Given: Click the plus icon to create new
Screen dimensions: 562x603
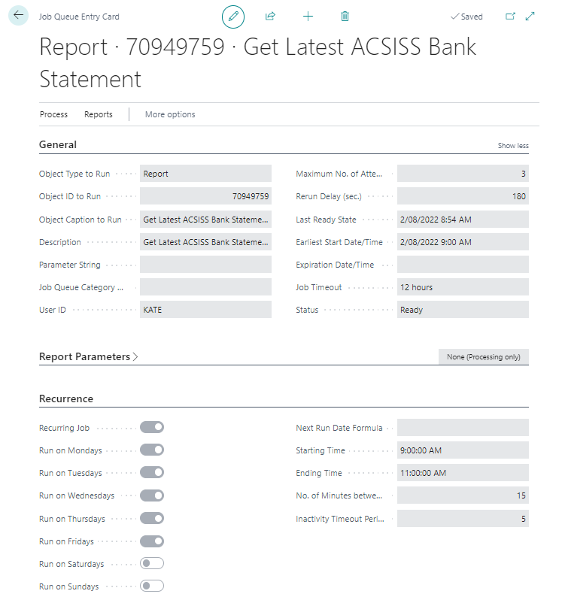Looking at the screenshot, I should coord(308,17).
